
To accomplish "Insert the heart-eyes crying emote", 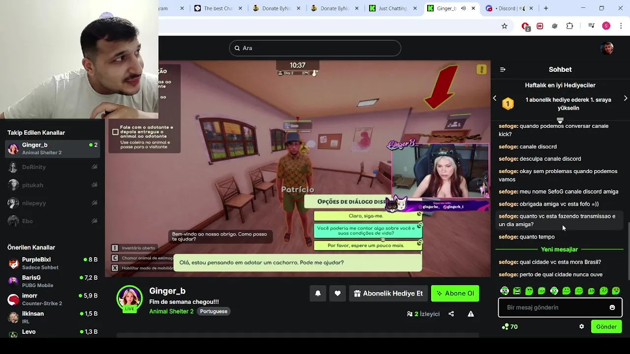I will [x=616, y=291].
